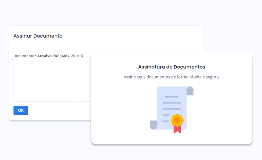The width and height of the screenshot is (262, 160).
Task: Click the fourth text line beside the seal
Action: (x=166, y=115)
